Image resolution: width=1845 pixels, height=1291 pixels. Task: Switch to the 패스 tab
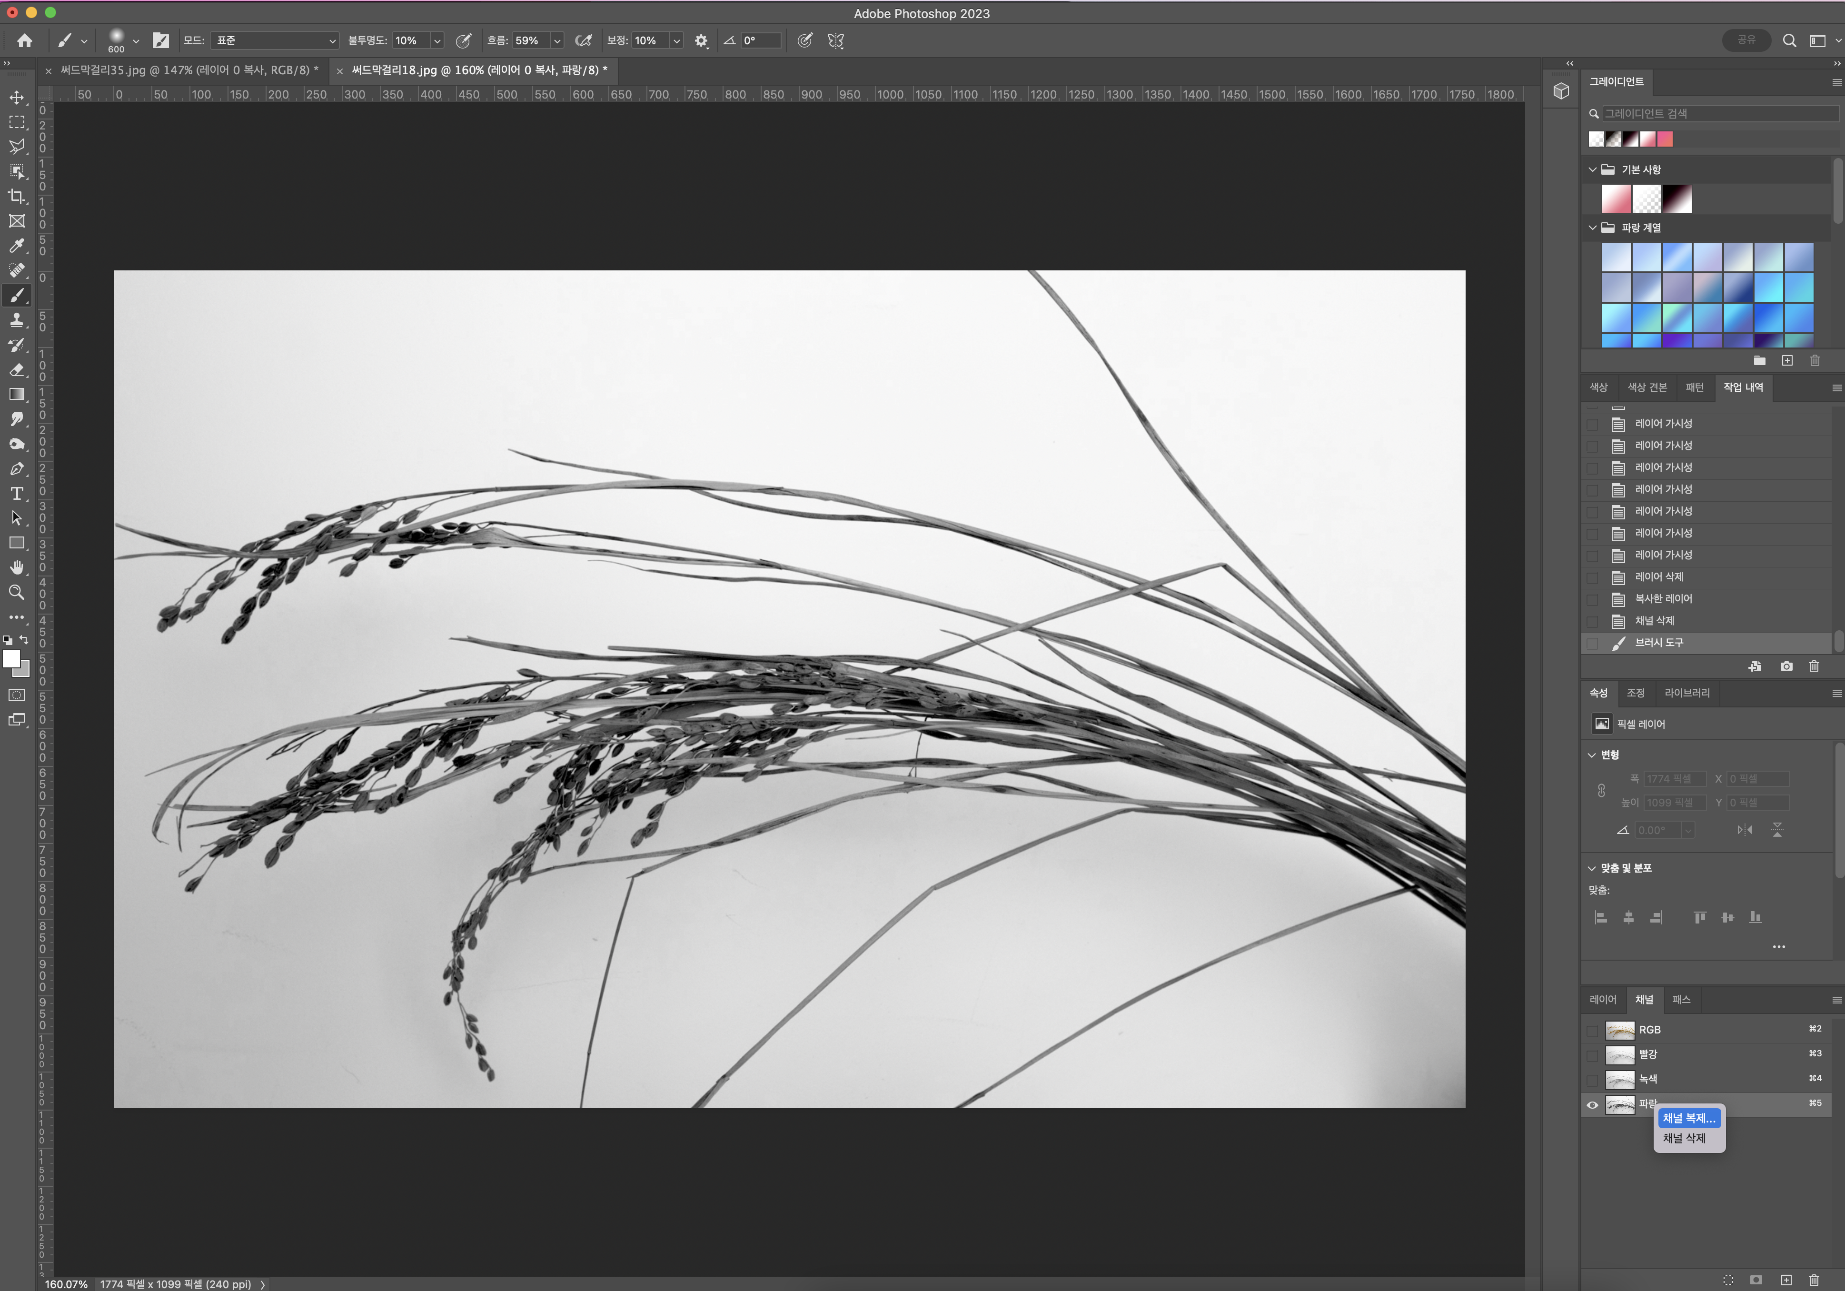pos(1682,999)
